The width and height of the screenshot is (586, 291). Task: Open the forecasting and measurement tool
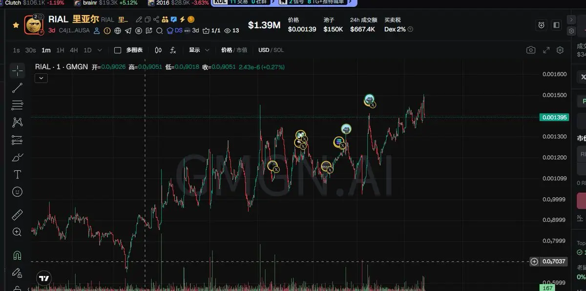(x=18, y=140)
